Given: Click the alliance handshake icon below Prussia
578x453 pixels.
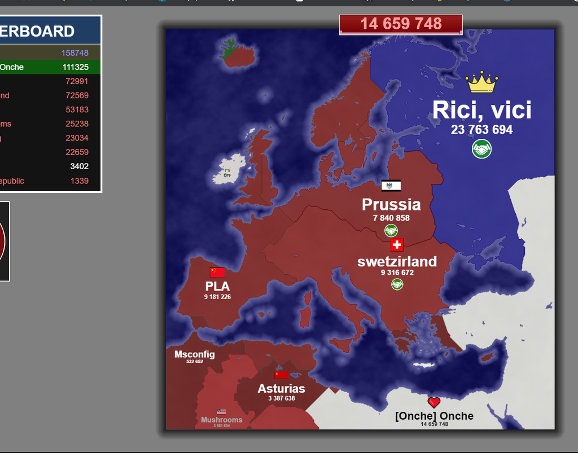Looking at the screenshot, I should pos(391,230).
